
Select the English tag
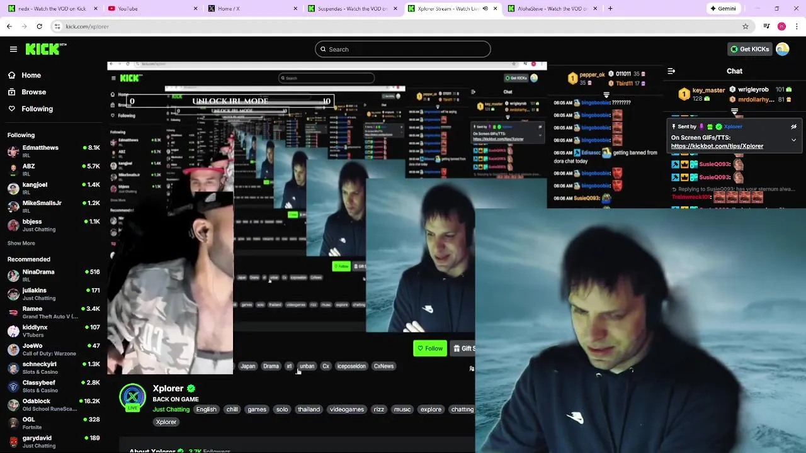[206, 410]
